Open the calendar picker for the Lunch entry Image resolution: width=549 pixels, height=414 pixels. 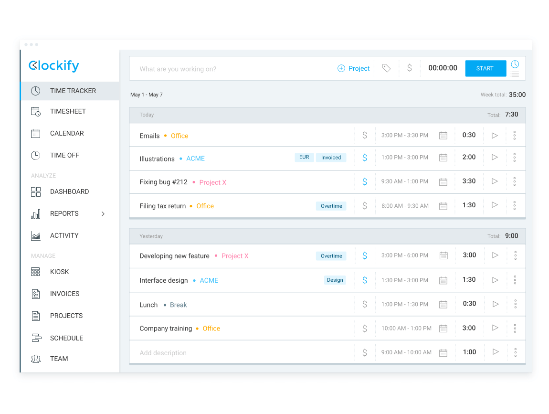[x=443, y=304]
